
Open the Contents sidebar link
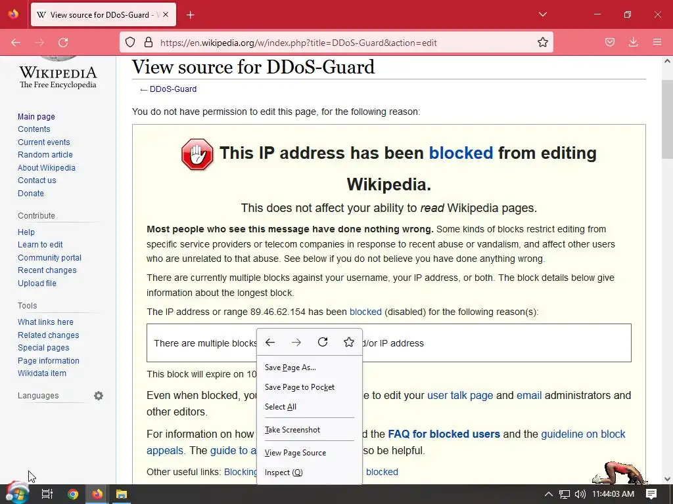click(34, 129)
